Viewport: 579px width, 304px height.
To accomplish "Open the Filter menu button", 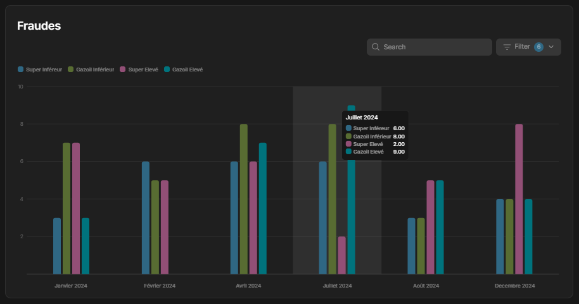I will pos(528,47).
